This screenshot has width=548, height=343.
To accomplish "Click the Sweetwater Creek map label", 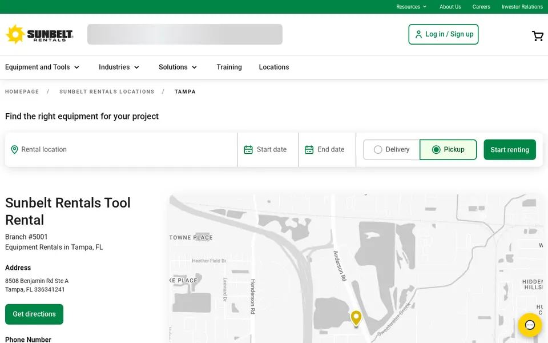I will (x=395, y=320).
